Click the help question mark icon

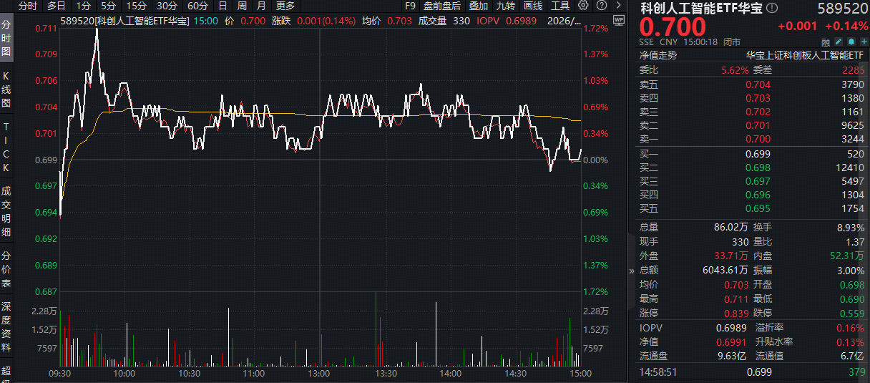click(600, 6)
